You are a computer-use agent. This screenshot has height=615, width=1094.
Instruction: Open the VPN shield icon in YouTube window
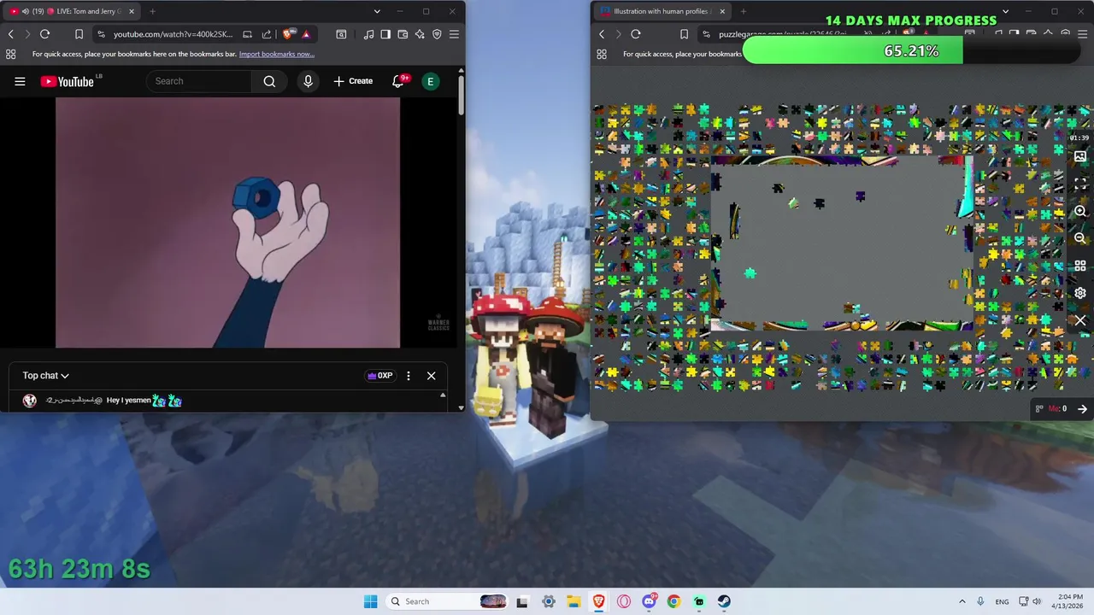437,34
